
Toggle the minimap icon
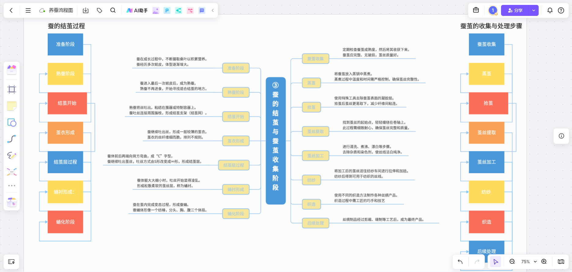[561, 262]
